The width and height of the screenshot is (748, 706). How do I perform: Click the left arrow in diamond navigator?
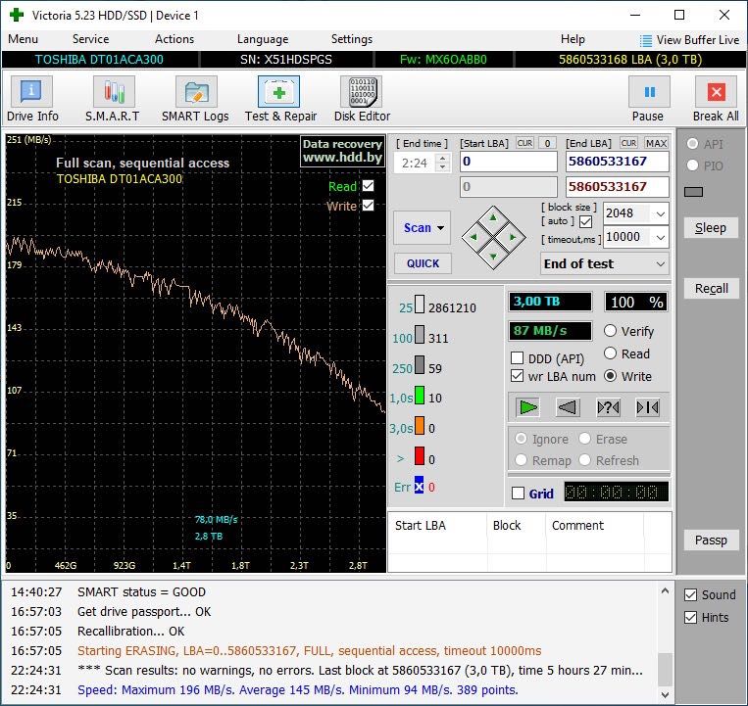(474, 237)
